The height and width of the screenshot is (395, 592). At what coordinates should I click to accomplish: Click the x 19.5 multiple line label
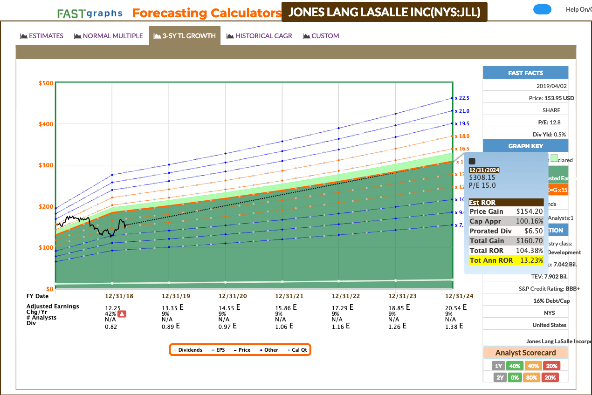click(x=462, y=123)
